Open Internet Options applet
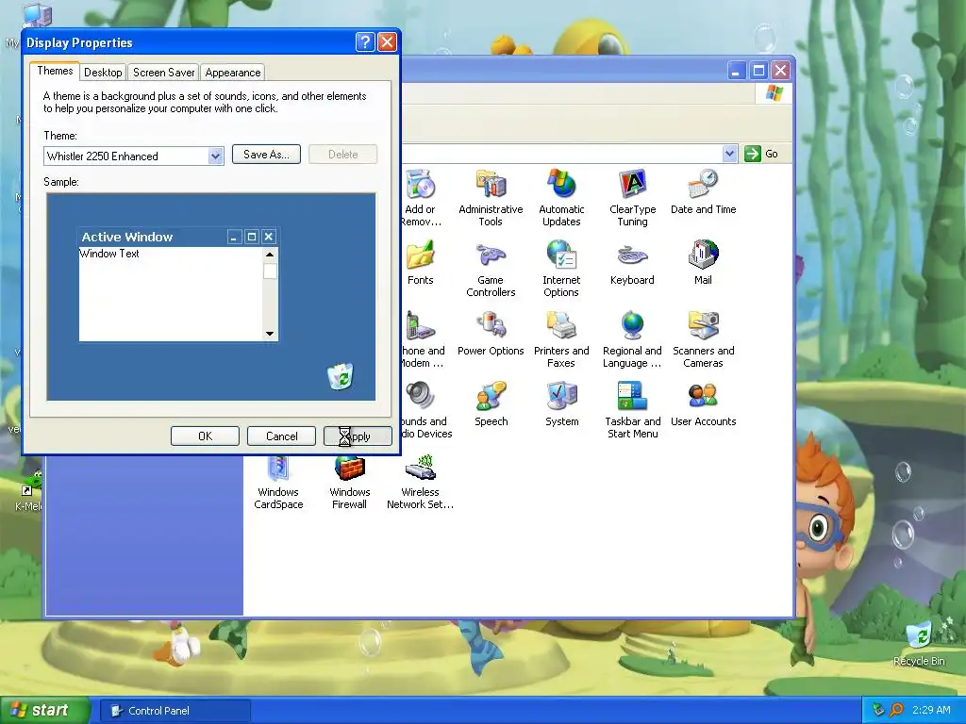 click(x=561, y=255)
